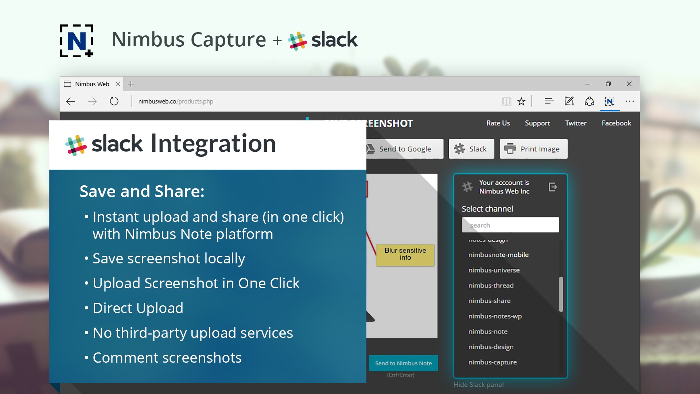Open a new browser tab

[131, 84]
